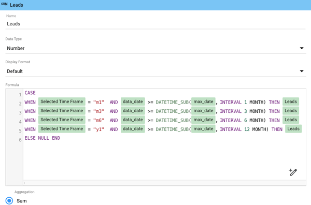Select the Selected Time Frame chip on the m1 line
Image resolution: width=311 pixels, height=205 pixels.
tap(62, 101)
